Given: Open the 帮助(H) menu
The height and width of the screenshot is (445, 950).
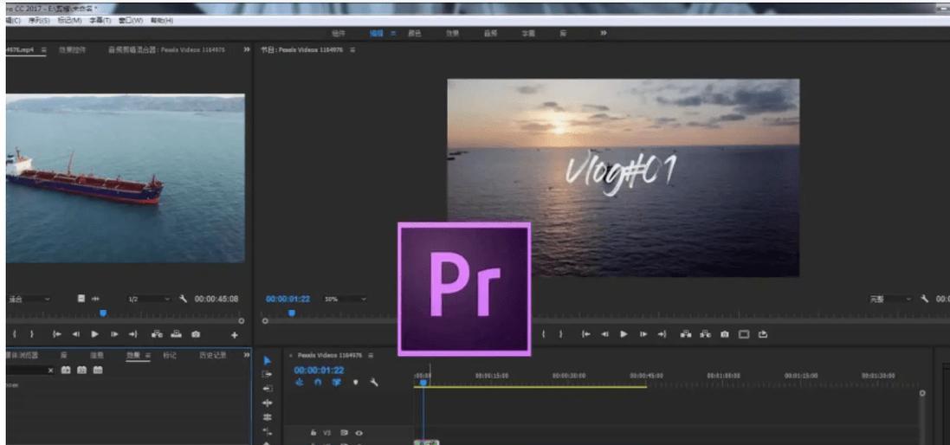Looking at the screenshot, I should coord(162,21).
